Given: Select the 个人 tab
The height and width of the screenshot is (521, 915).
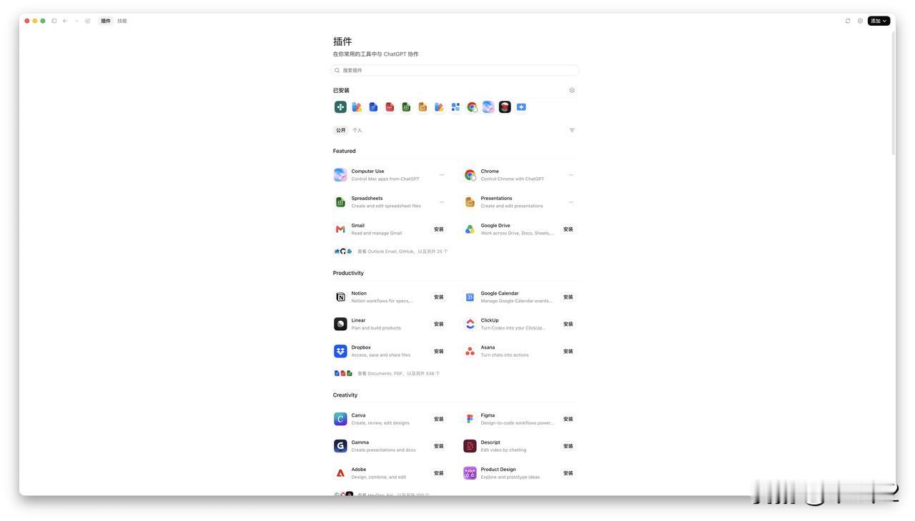Looking at the screenshot, I should 357,130.
